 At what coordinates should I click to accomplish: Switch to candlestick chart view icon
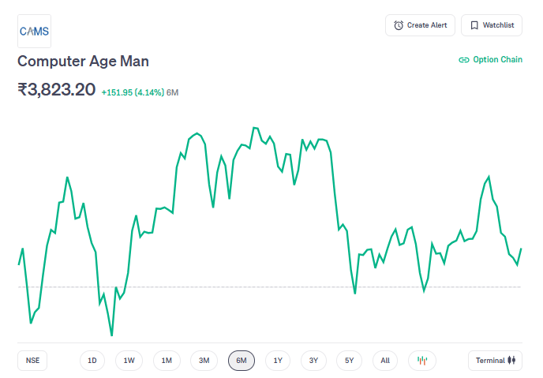[x=422, y=361]
